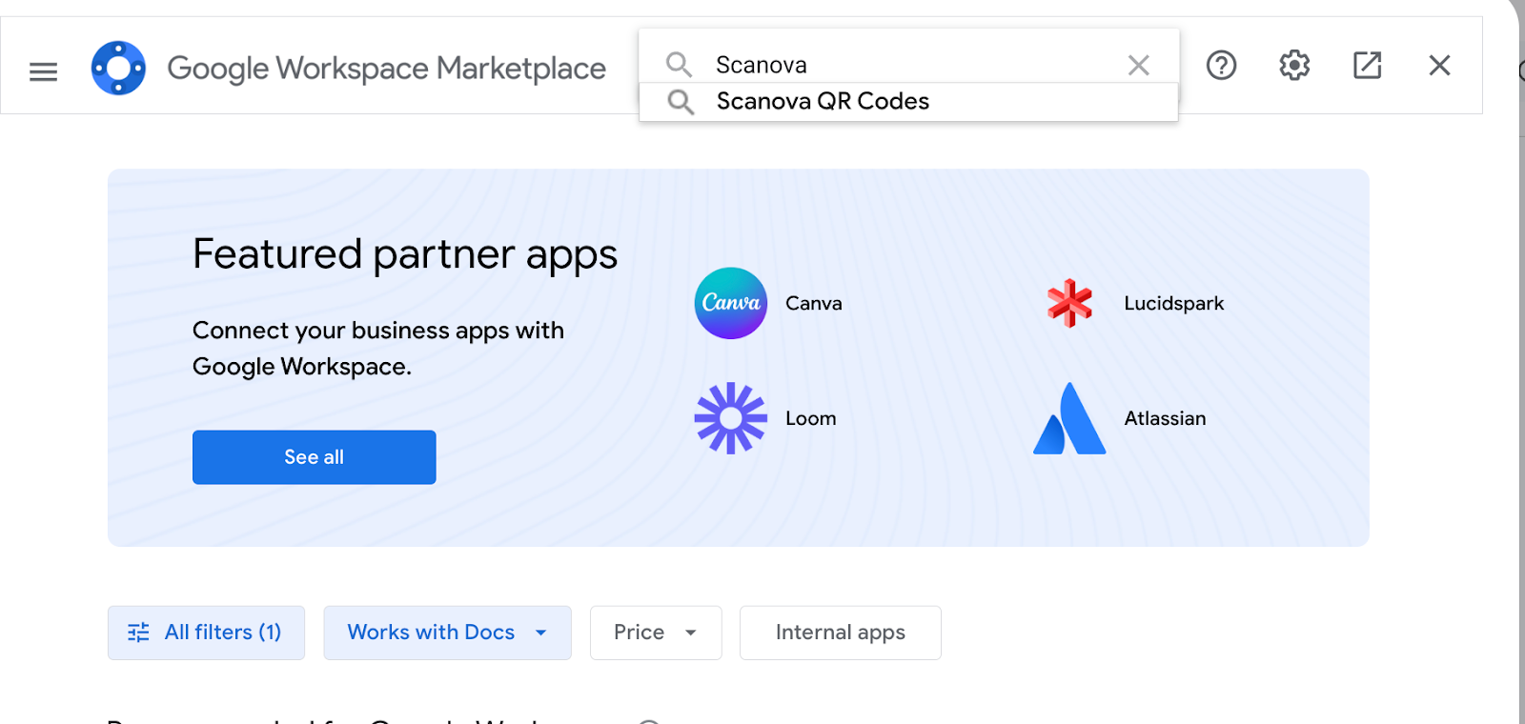This screenshot has height=724, width=1525.
Task: Click the Google Workspace Marketplace logo
Action: tap(118, 68)
